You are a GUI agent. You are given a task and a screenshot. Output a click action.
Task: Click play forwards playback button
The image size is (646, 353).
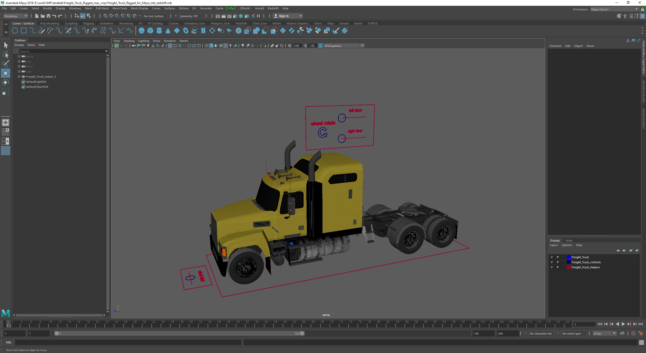(623, 324)
